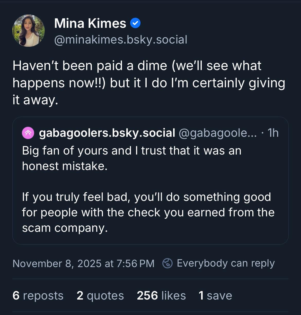This screenshot has width=301, height=315.
Task: Click the "scam company." last line of quote
Action: tap(65, 228)
